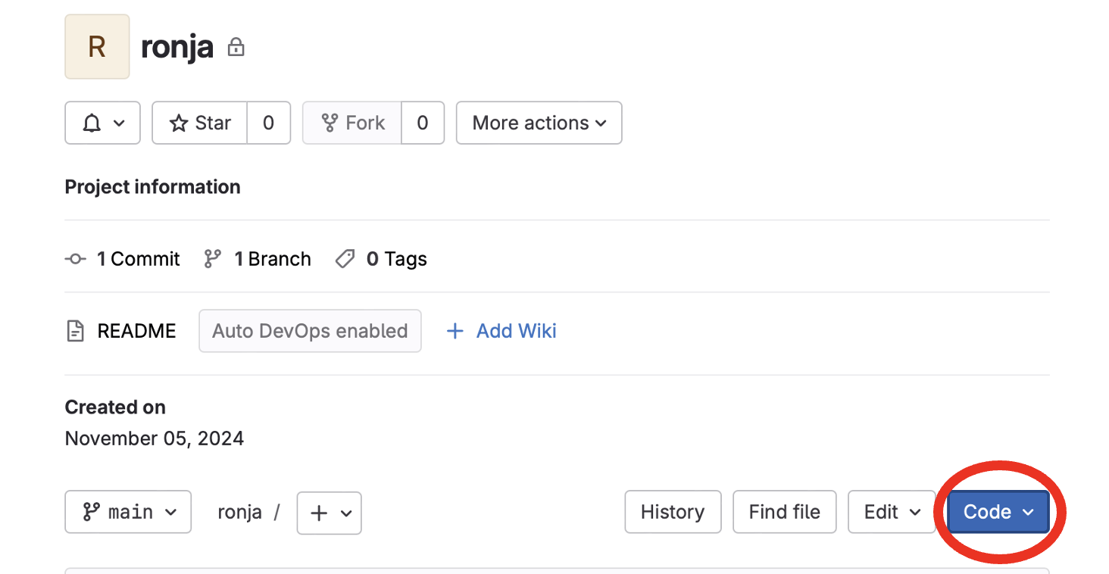This screenshot has width=1109, height=574.
Task: Expand the More actions dropdown
Action: (x=539, y=123)
